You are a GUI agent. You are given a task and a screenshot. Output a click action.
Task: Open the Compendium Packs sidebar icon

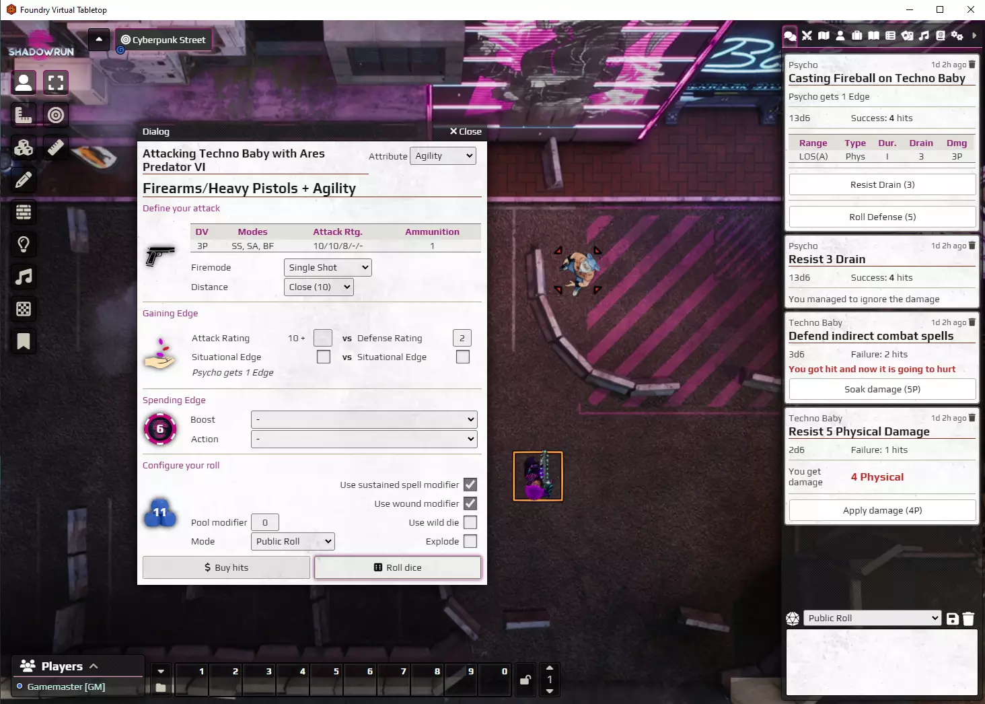point(941,36)
